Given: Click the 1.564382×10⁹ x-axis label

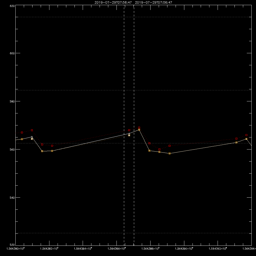Looking at the screenshot, I should click(x=49, y=249).
